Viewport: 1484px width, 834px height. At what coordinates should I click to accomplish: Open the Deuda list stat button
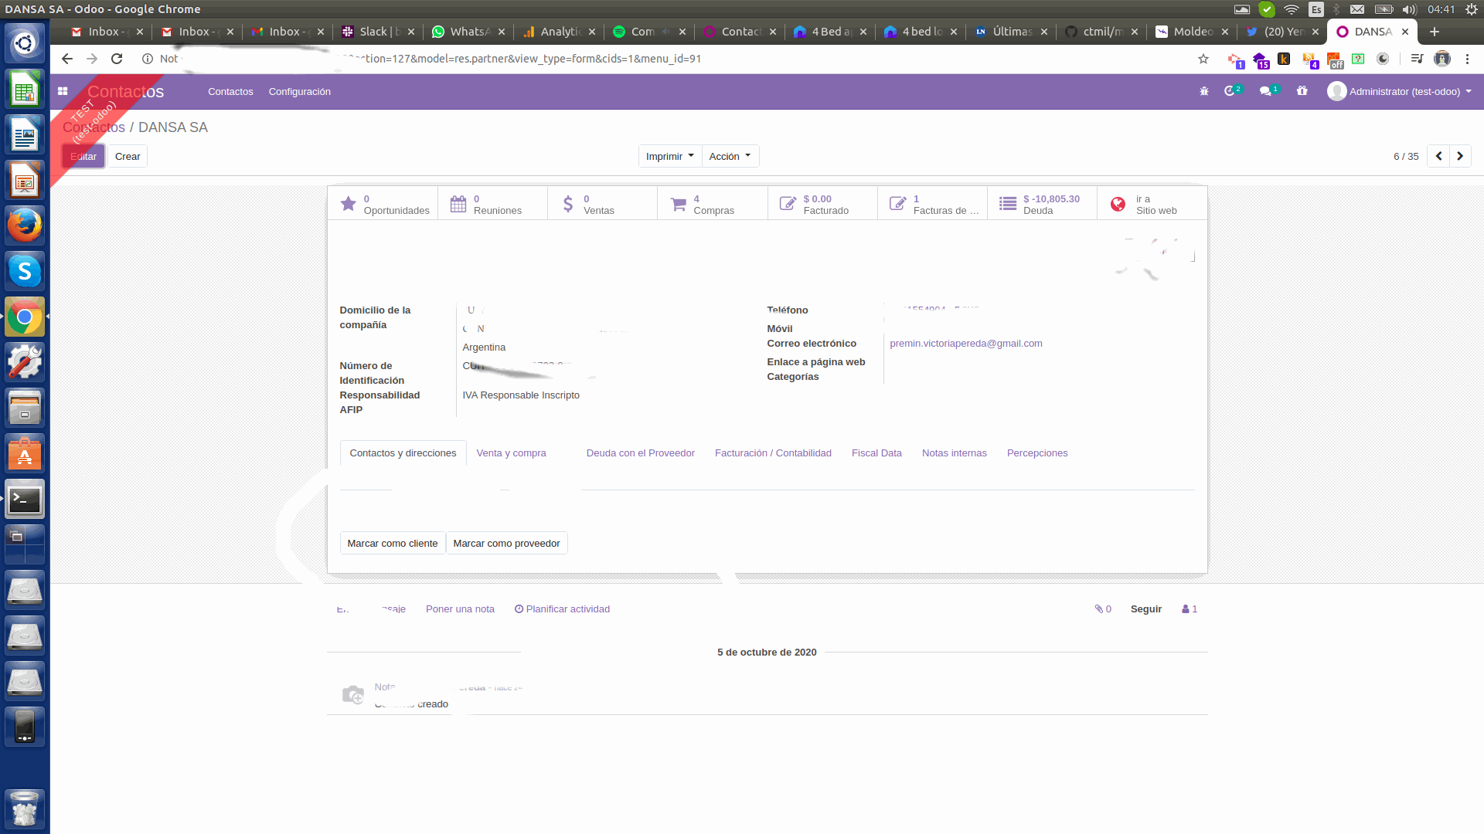1042,204
